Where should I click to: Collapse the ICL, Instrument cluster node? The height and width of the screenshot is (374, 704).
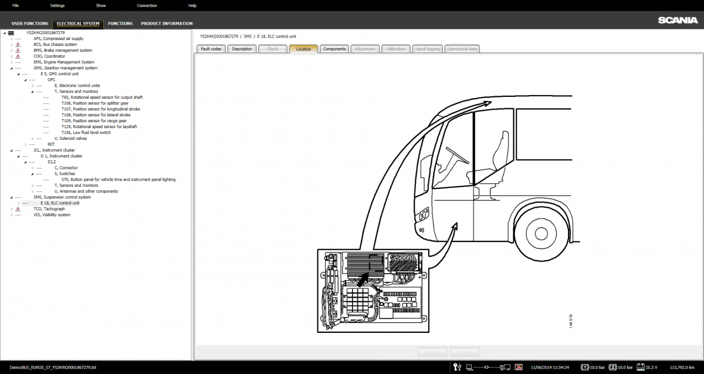coord(11,150)
